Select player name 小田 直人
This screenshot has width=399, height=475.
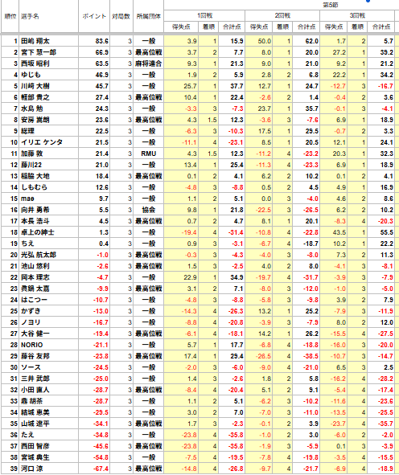[x=35, y=390]
